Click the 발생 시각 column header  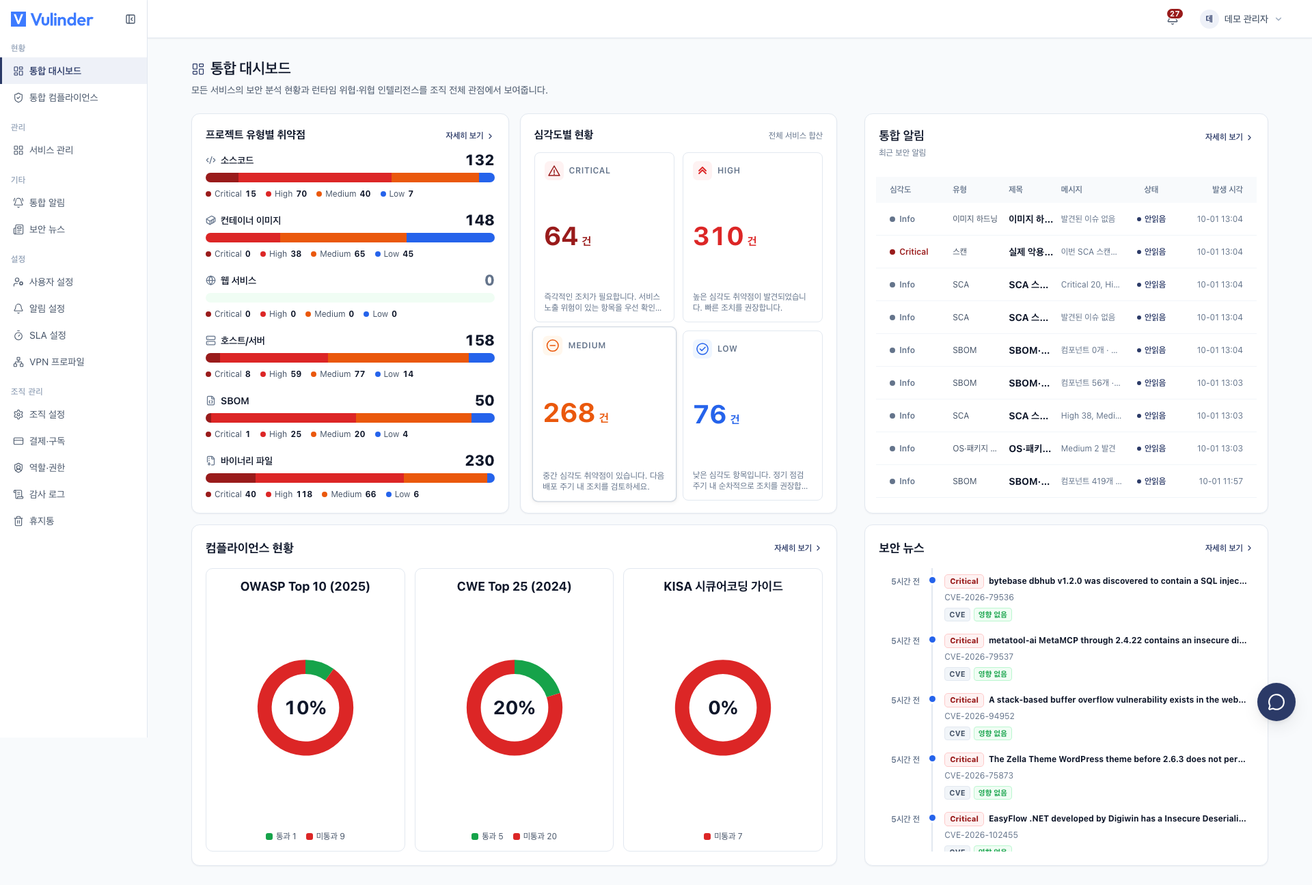tap(1227, 190)
